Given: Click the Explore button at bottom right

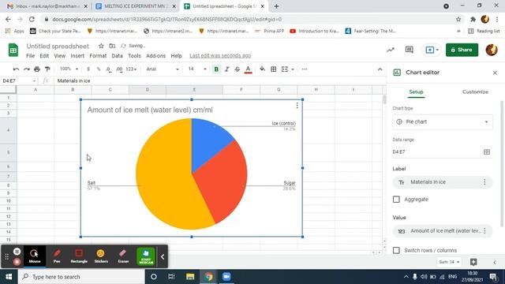Looking at the screenshot, I should click(x=473, y=262).
